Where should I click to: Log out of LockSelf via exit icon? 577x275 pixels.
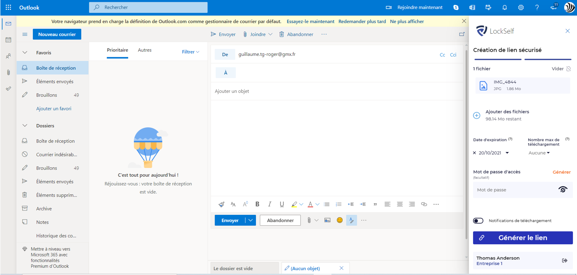565,260
